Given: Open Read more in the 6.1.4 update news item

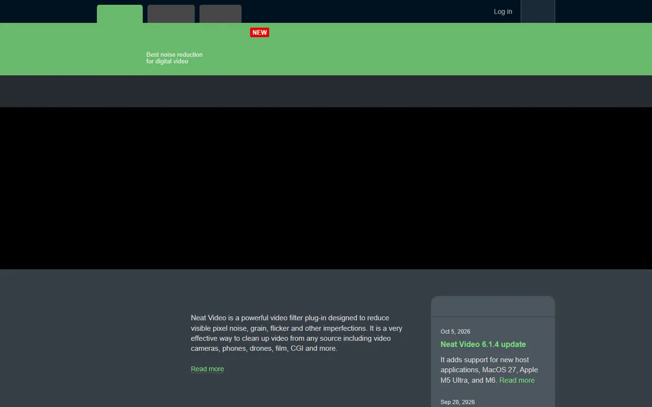Looking at the screenshot, I should (516, 380).
